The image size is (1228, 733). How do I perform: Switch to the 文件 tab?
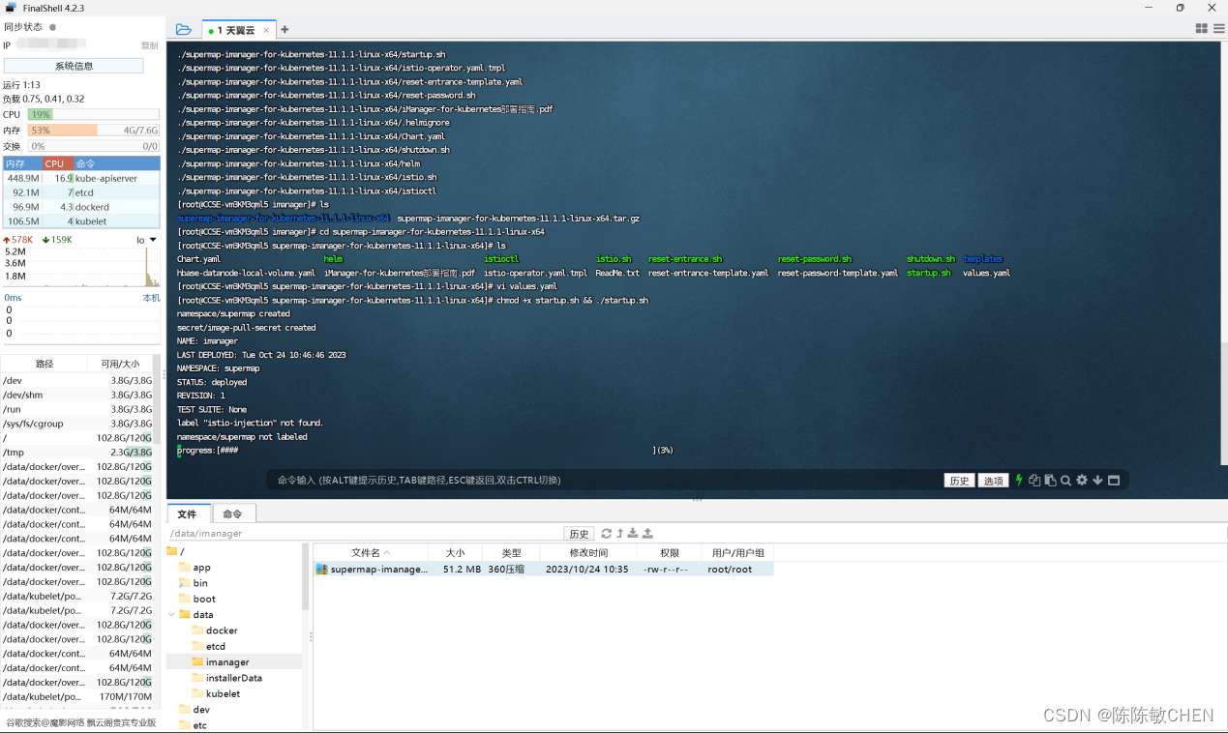188,513
